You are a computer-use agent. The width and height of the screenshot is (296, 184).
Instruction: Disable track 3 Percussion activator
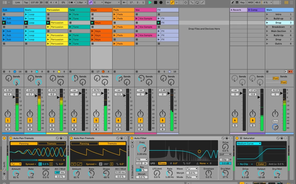[x=52, y=121]
